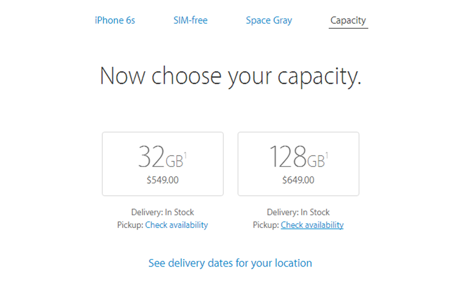460x282 pixels.
Task: Click the 'Pickup:' label under the 32GB option
Action: pyautogui.click(x=130, y=225)
